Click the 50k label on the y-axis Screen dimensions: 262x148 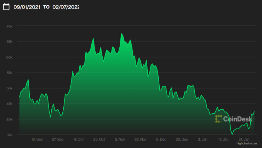(10, 88)
